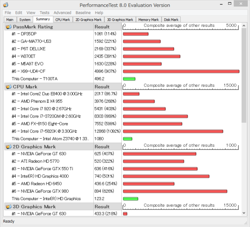Open the Edit menu
250x227 pixels.
(19, 12)
